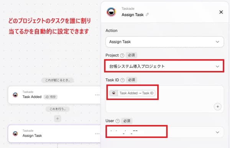Click the 必須 badge next to Task ID

131,80
